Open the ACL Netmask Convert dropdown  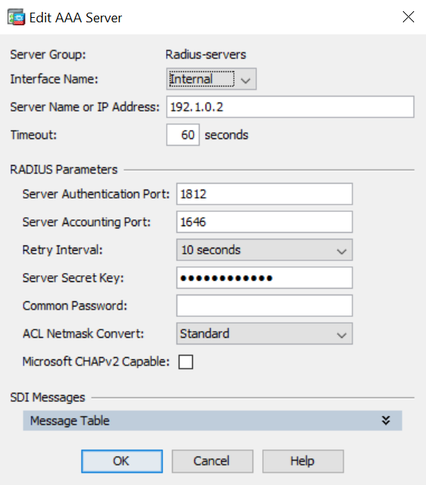tap(264, 333)
